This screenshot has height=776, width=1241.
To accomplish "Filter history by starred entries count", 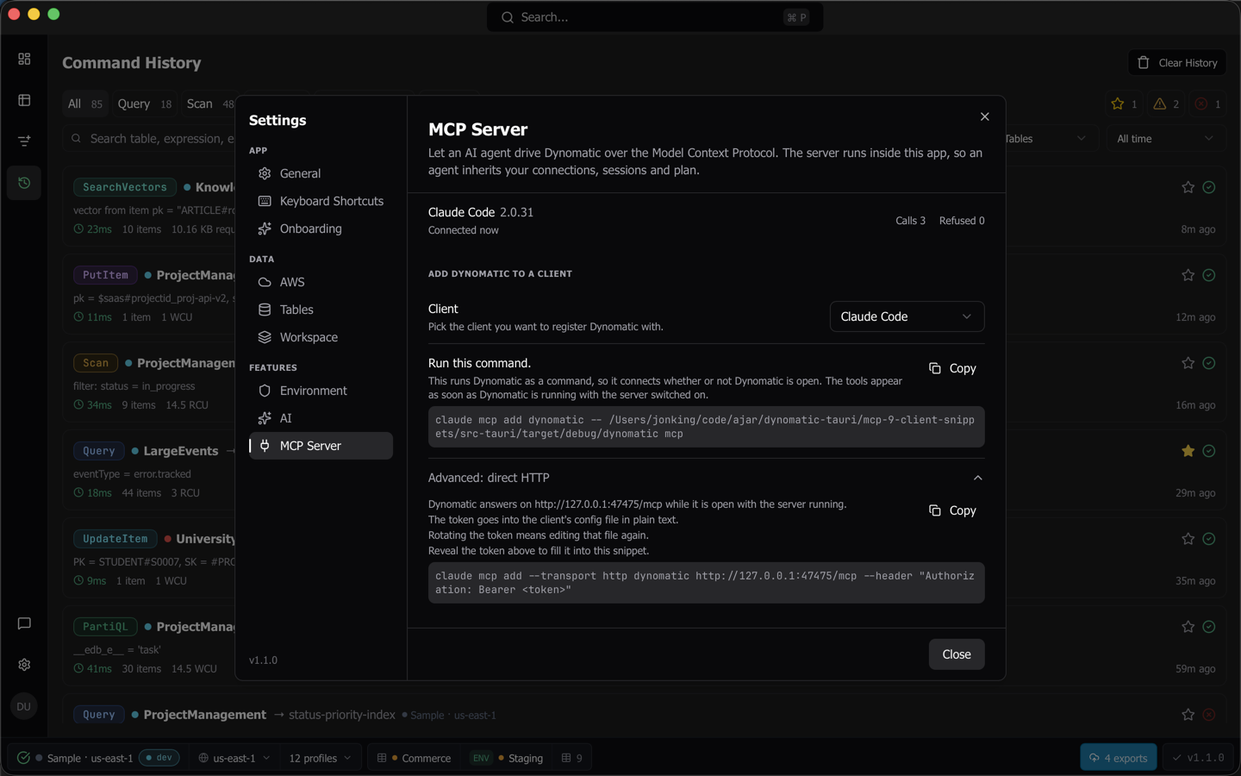I will click(1125, 104).
